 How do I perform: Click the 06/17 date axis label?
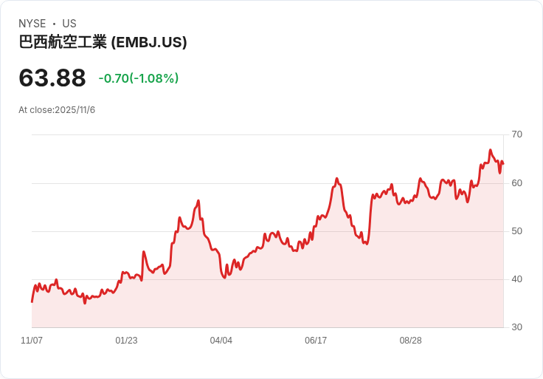(x=316, y=341)
